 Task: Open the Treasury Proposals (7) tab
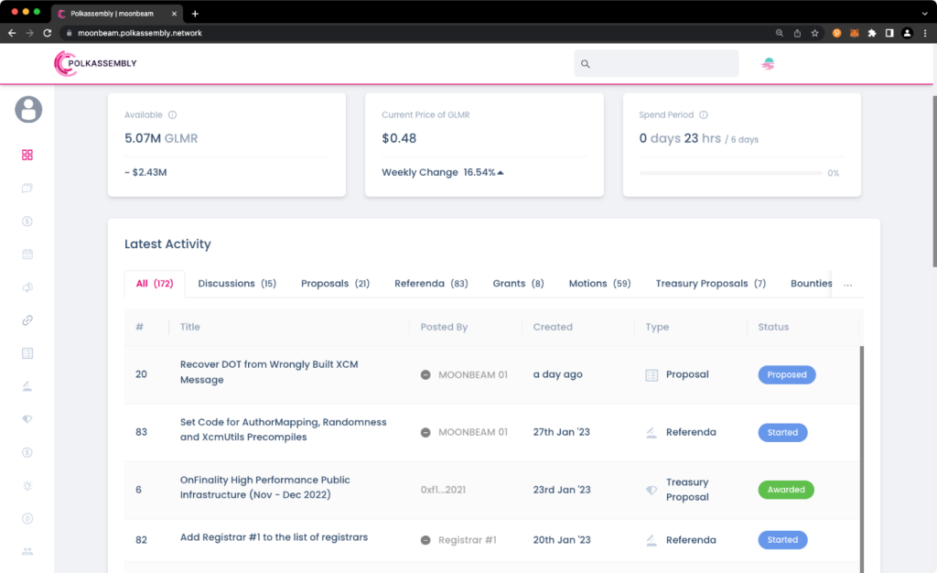point(710,283)
